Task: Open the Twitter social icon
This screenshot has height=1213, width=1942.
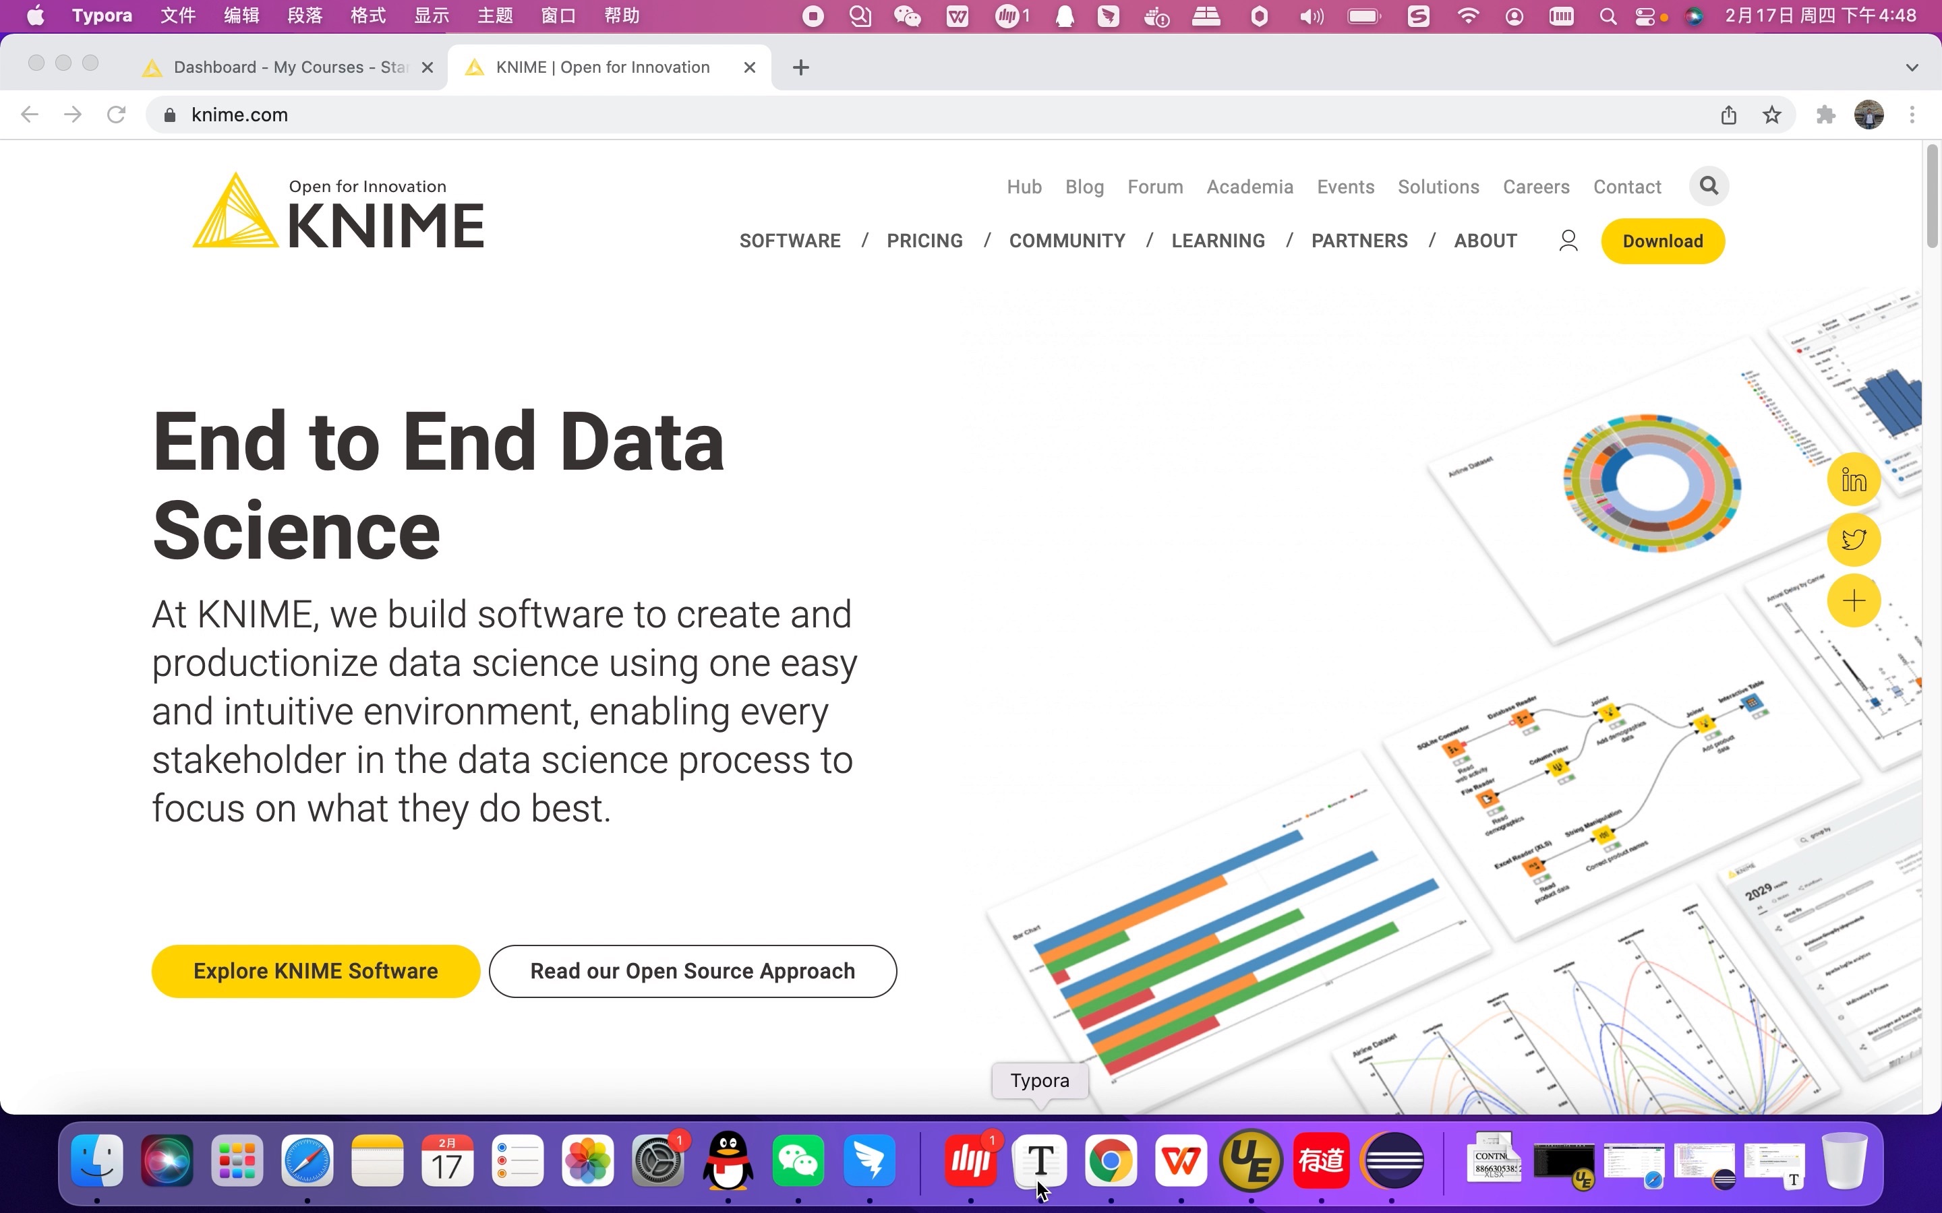Action: [1855, 539]
